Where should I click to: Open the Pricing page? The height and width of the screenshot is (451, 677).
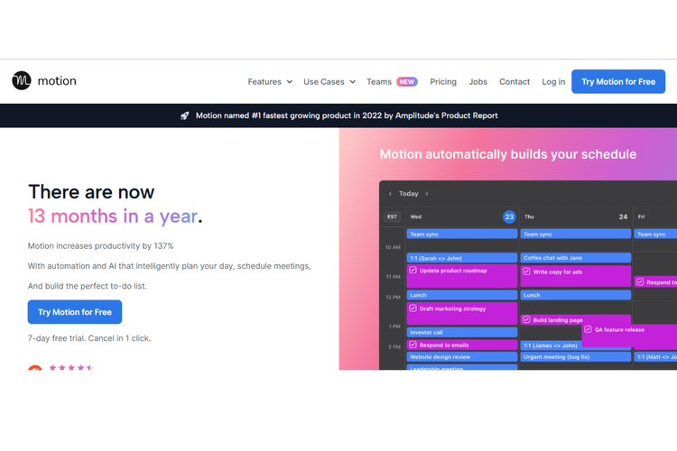coord(443,81)
